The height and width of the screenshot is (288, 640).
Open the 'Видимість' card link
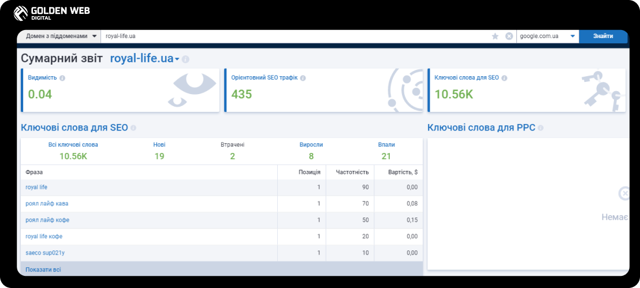click(x=42, y=78)
